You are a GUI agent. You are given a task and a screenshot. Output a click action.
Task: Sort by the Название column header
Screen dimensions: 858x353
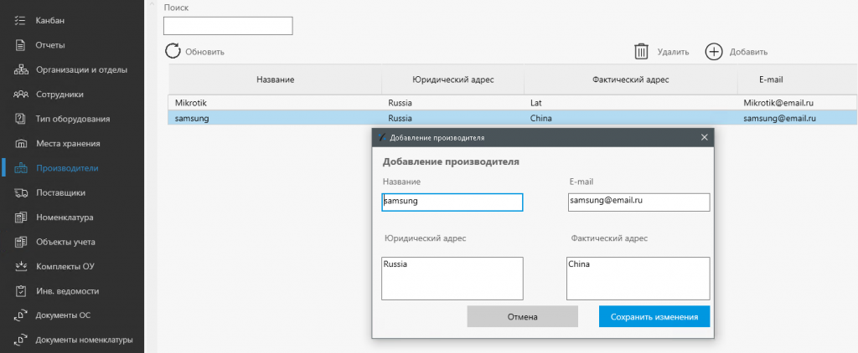click(275, 79)
